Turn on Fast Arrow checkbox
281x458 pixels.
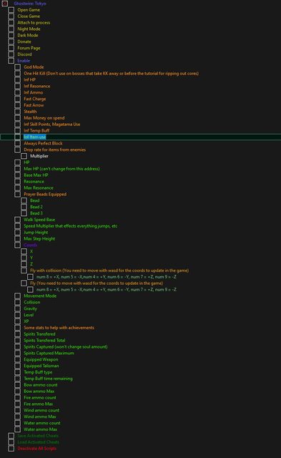coord(17,105)
